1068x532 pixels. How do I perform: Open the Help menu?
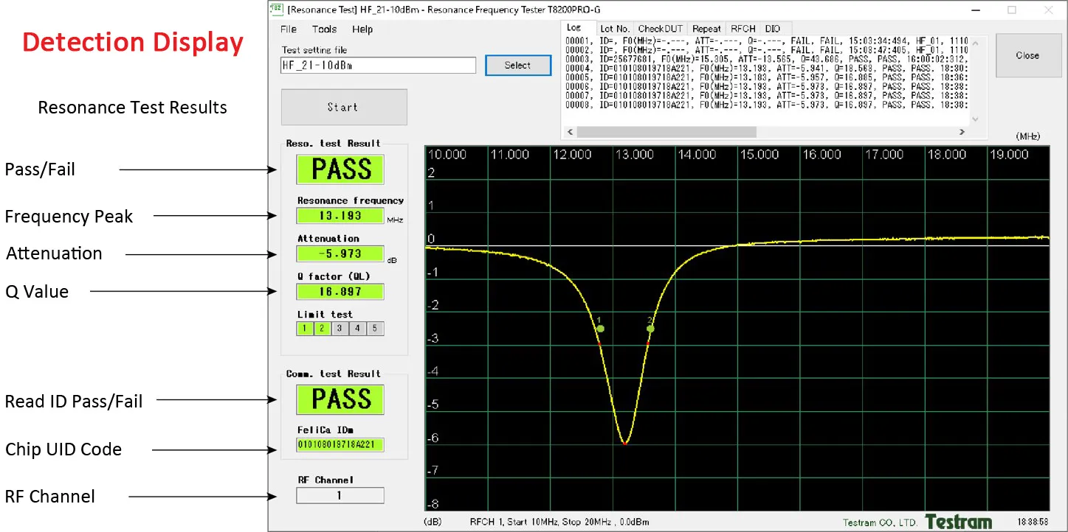tap(362, 29)
